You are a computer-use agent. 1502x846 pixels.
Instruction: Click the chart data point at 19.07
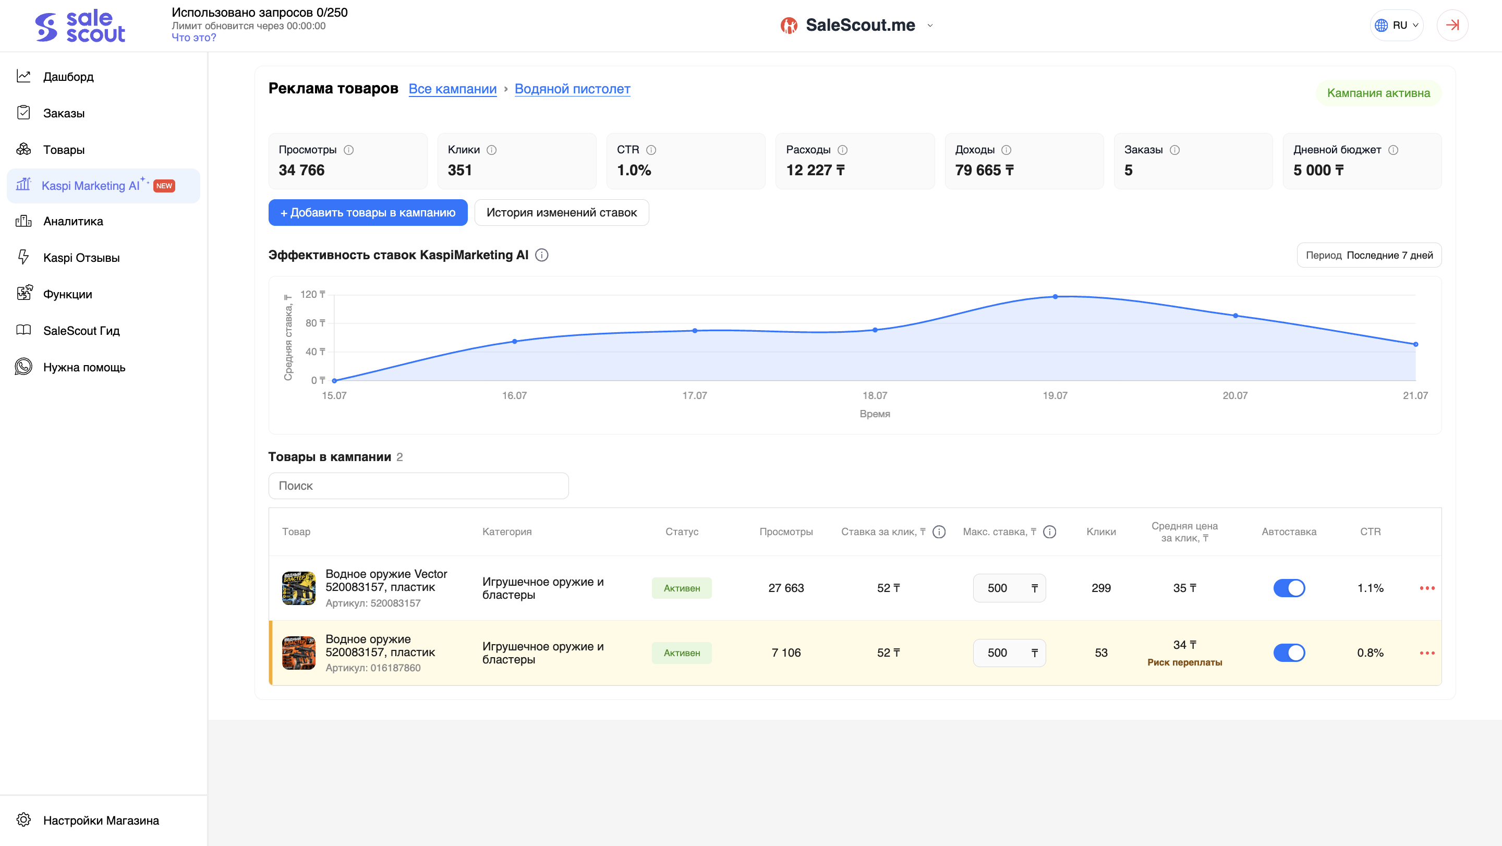[x=1055, y=297]
